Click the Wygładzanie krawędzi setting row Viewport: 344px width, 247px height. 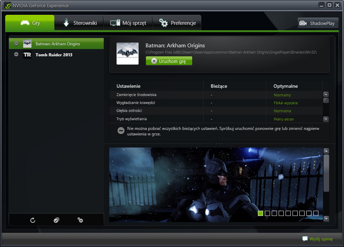pos(216,103)
